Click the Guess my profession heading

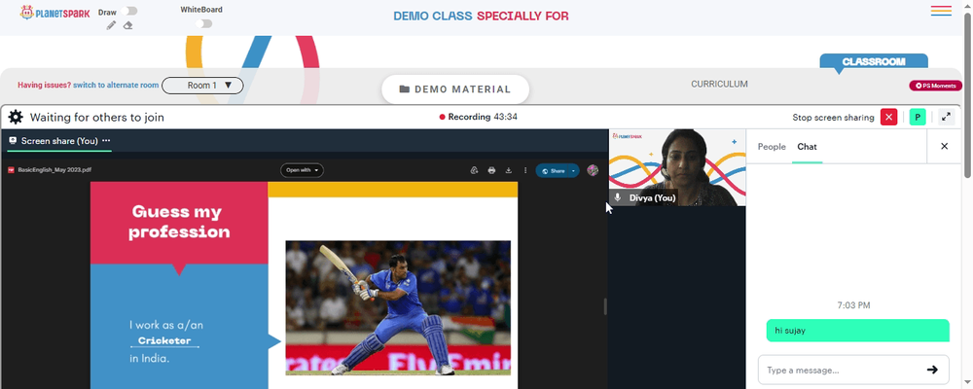coord(179,222)
